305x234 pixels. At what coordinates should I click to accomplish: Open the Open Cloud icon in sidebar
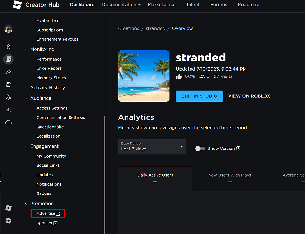(x=8, y=122)
